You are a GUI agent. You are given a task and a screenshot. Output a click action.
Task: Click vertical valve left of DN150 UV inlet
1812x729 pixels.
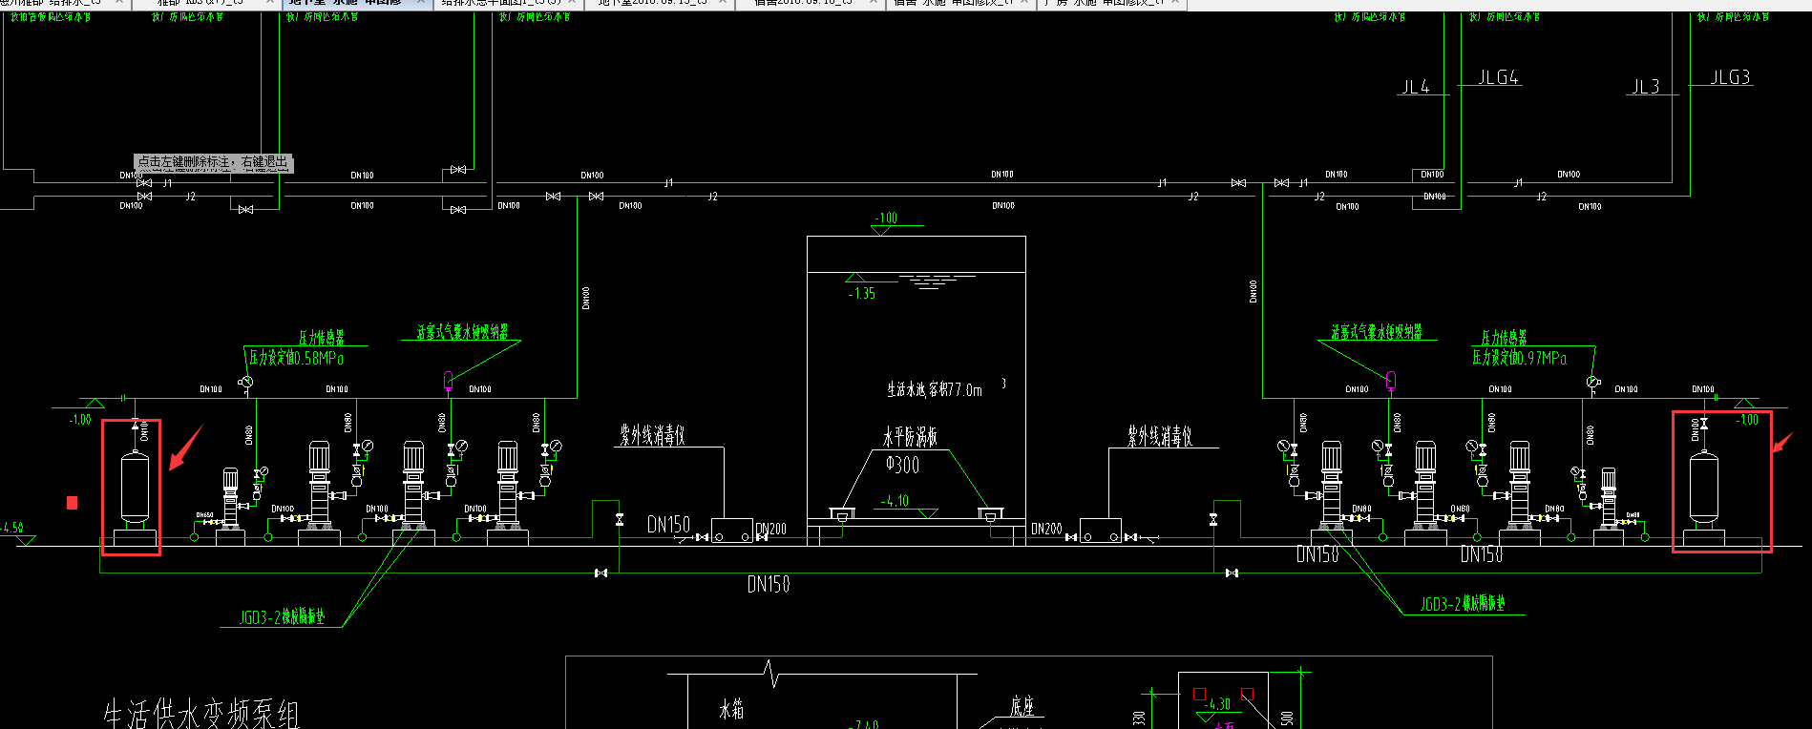point(620,520)
